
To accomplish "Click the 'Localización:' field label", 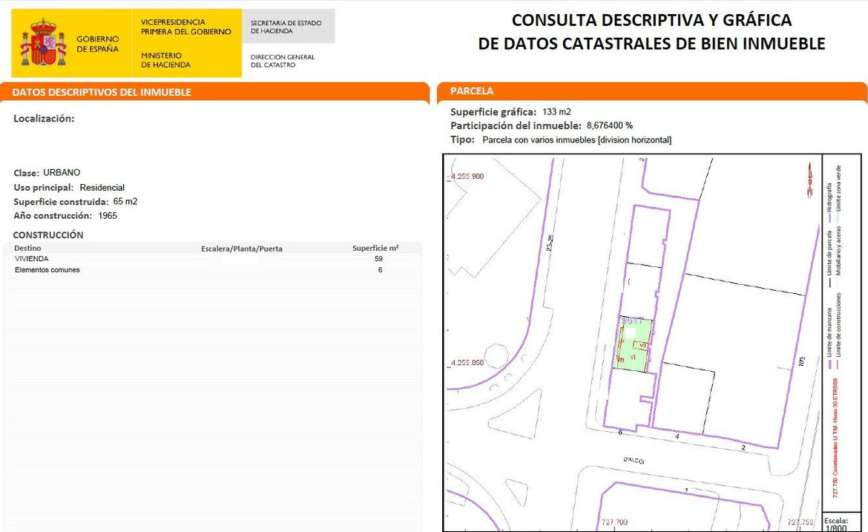I will pos(44,119).
